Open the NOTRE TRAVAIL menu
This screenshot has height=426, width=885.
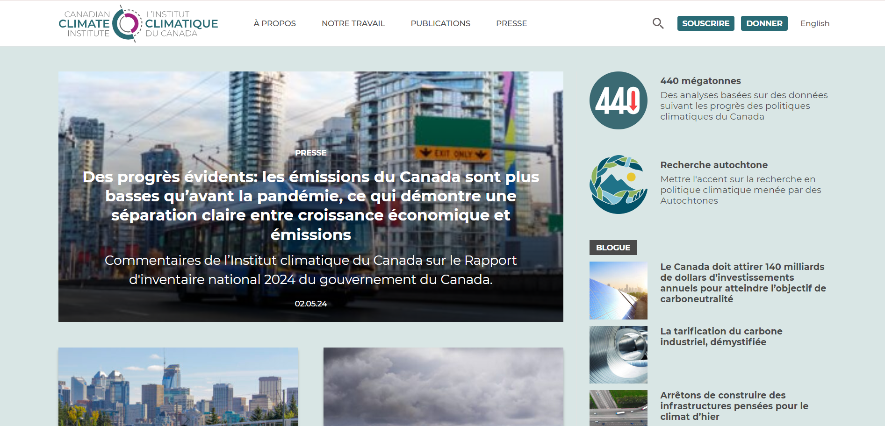[353, 23]
